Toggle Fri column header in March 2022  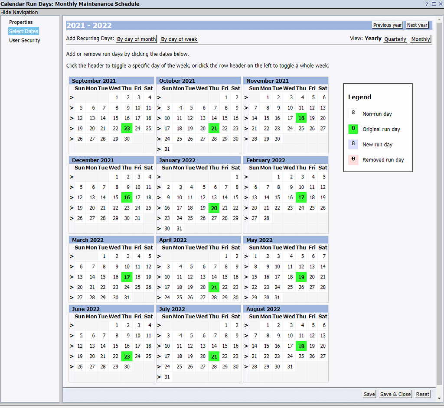pos(137,247)
